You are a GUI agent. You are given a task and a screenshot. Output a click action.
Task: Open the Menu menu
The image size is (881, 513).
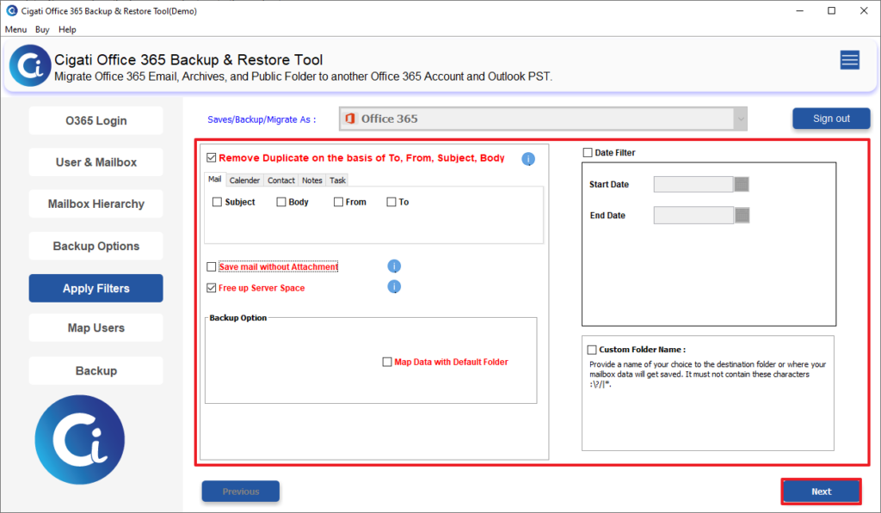tap(15, 29)
